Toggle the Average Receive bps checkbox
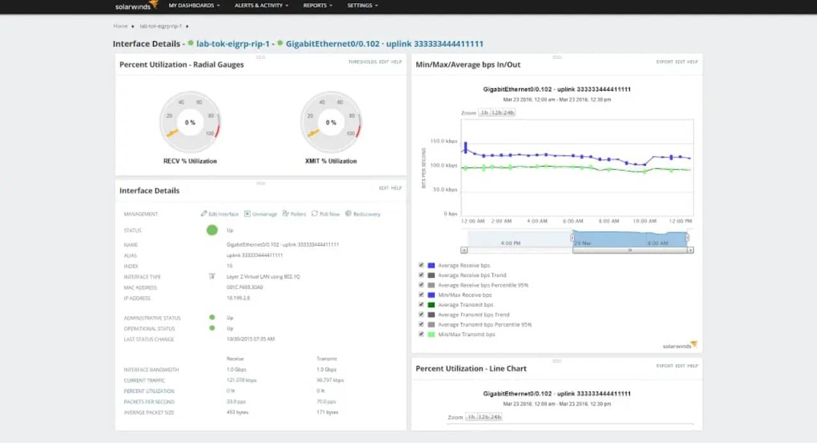 (x=421, y=265)
